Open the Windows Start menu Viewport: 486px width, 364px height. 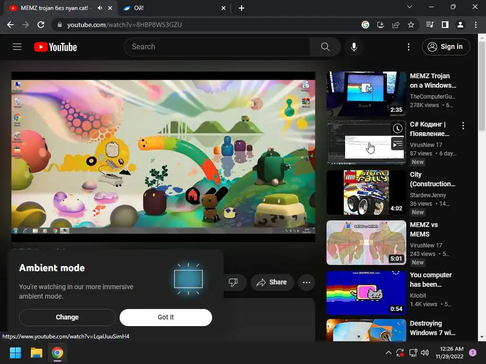(x=15, y=353)
